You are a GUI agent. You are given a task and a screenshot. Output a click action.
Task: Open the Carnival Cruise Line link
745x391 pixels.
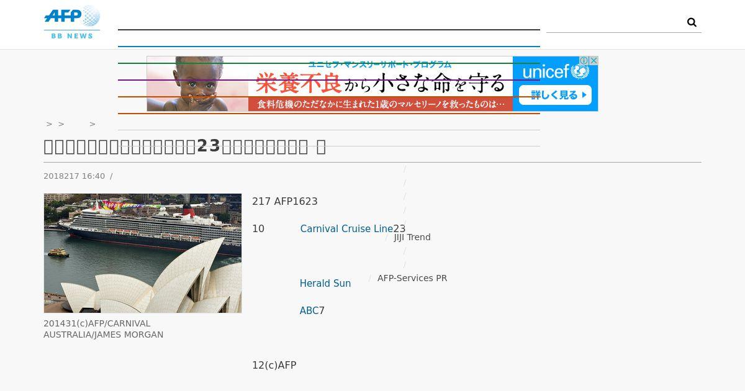pyautogui.click(x=346, y=229)
